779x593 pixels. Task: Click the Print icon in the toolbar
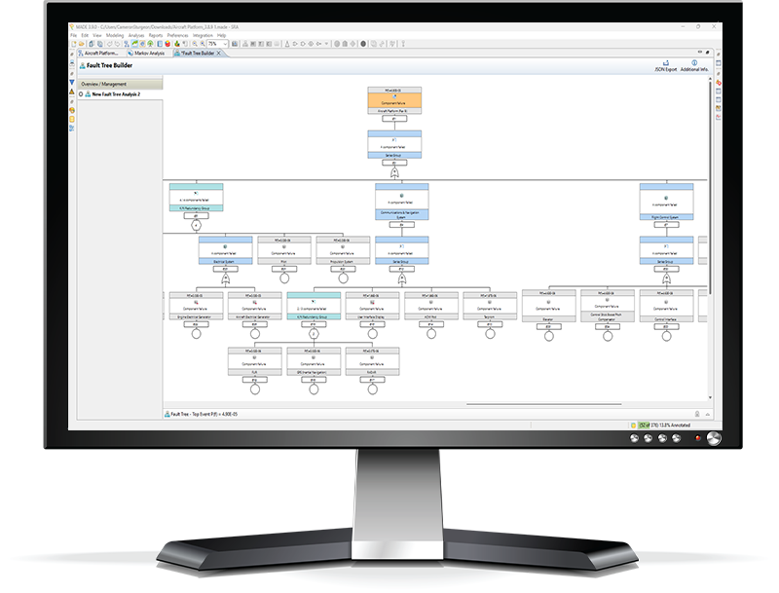pos(234,42)
